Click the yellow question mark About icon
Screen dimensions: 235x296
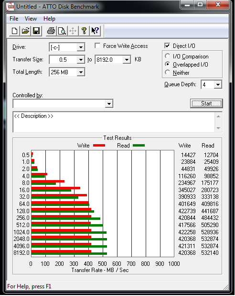click(x=84, y=31)
